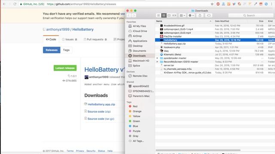
Task: Click the Finder horizontal scrollbar
Action: tap(198, 150)
